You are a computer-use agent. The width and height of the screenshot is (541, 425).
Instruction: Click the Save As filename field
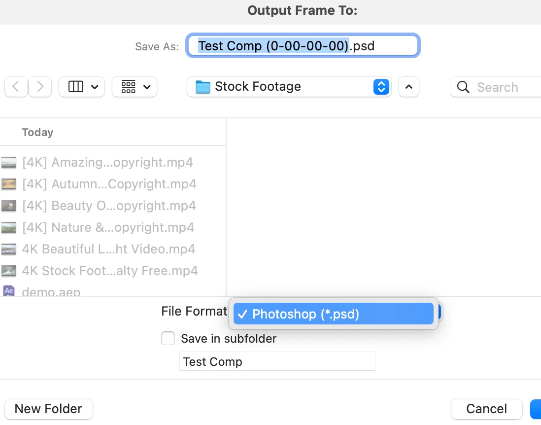pyautogui.click(x=303, y=46)
